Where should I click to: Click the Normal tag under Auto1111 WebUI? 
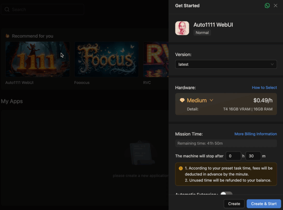(x=202, y=32)
